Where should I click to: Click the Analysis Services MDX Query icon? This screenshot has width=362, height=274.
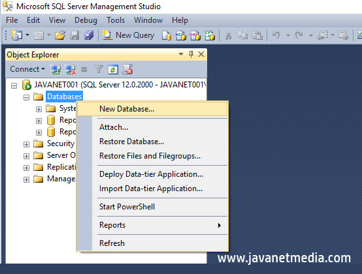click(x=181, y=35)
